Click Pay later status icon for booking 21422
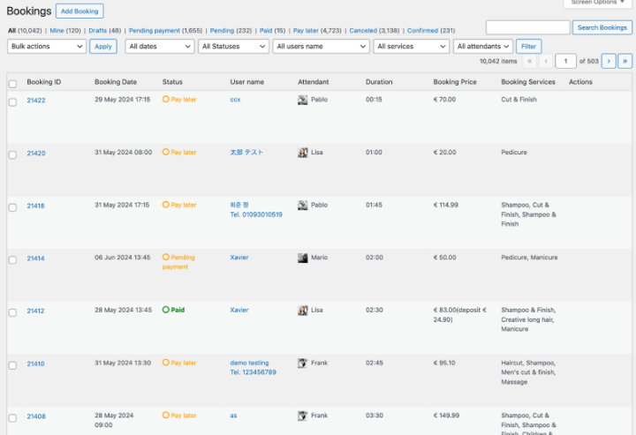636x435 pixels. pos(165,99)
